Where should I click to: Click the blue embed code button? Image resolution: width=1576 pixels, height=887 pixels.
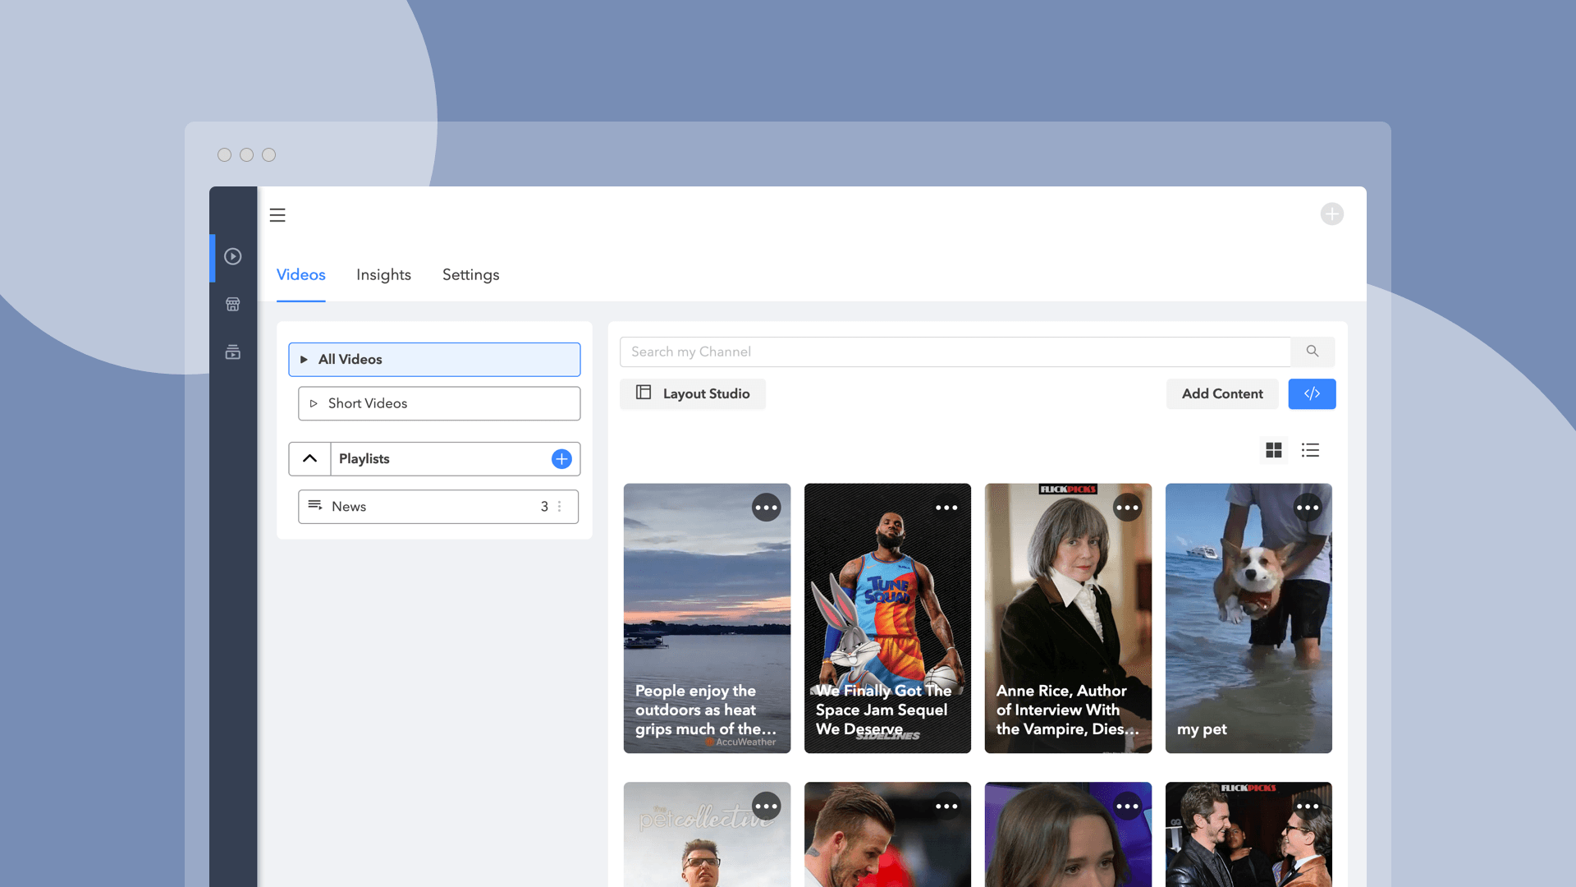click(1312, 393)
